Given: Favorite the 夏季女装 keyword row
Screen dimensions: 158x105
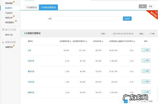Looking at the screenshot, I should 146,71.
